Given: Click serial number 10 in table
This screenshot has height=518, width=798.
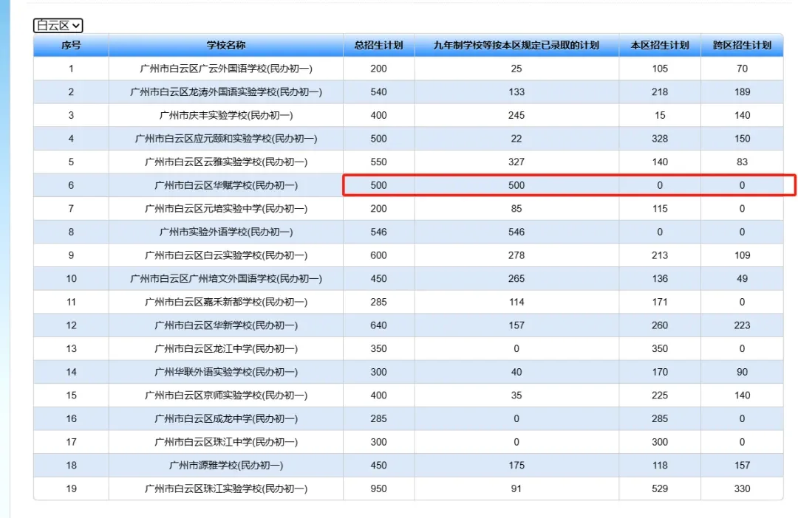Looking at the screenshot, I should [x=71, y=279].
